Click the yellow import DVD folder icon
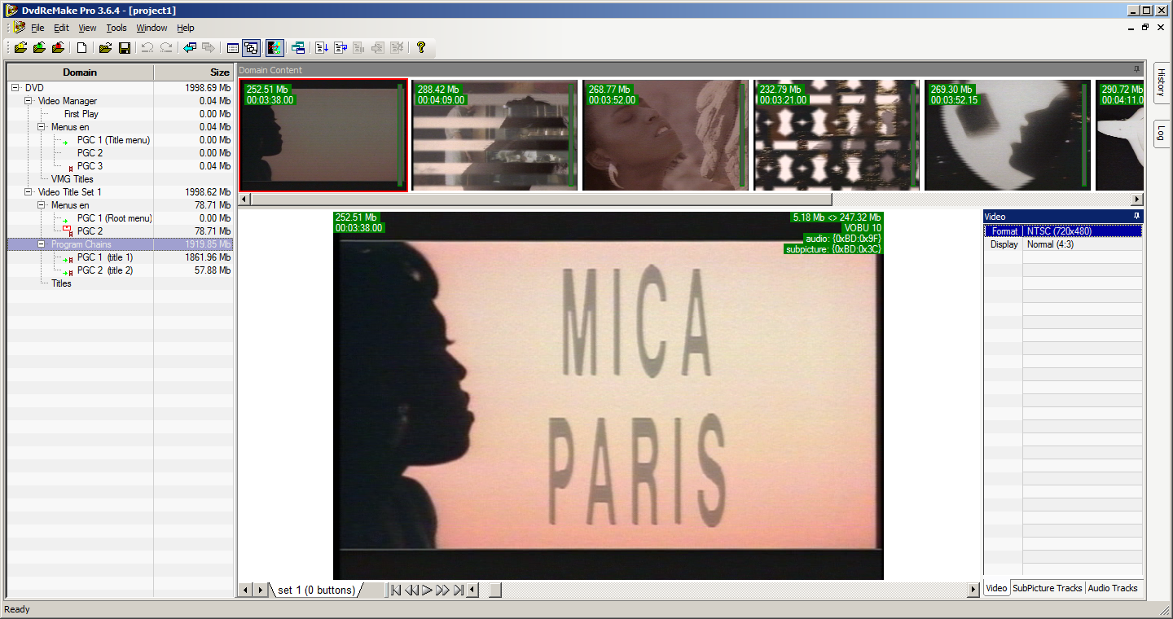This screenshot has width=1173, height=619. click(20, 48)
